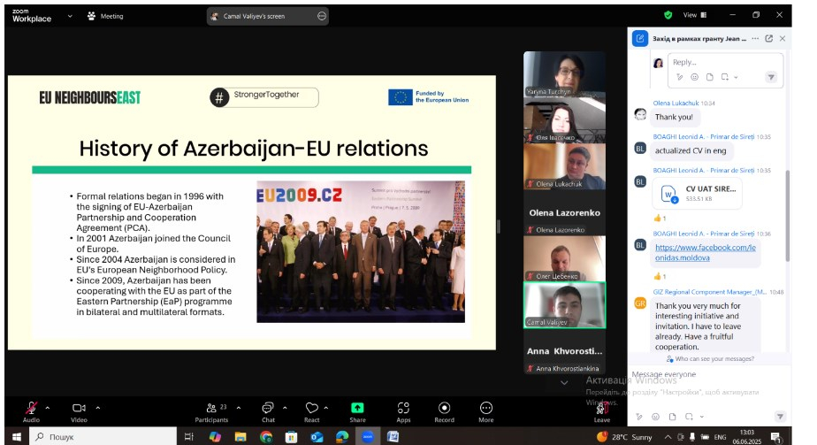Toggle the Video camera on
This screenshot has height=445, width=817.
tap(79, 410)
